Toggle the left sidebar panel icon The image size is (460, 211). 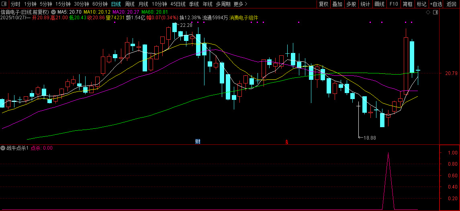(4, 4)
